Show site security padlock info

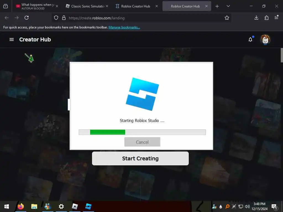coord(64,18)
